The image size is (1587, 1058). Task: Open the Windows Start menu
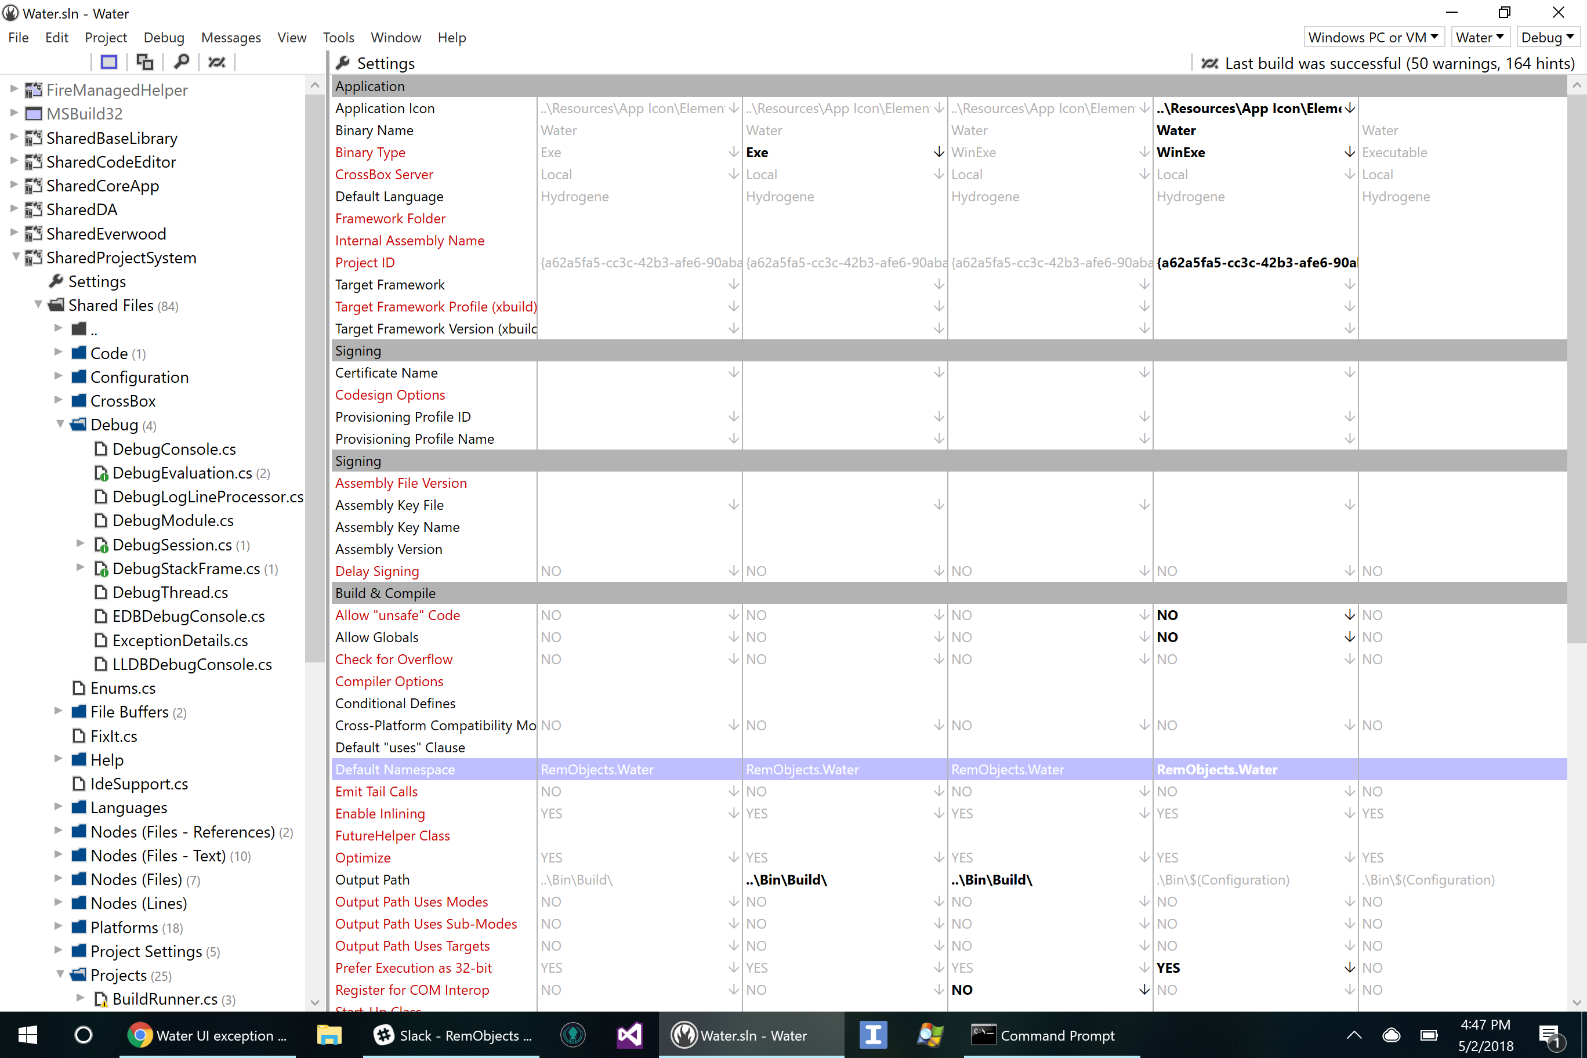pyautogui.click(x=28, y=1035)
